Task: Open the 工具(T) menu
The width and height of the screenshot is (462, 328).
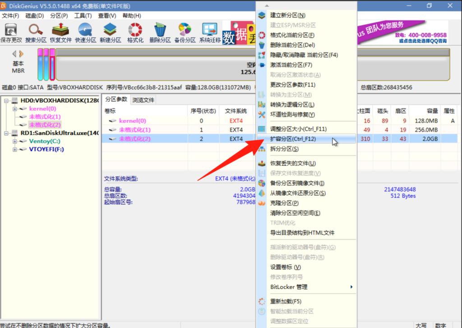Action: (83, 16)
